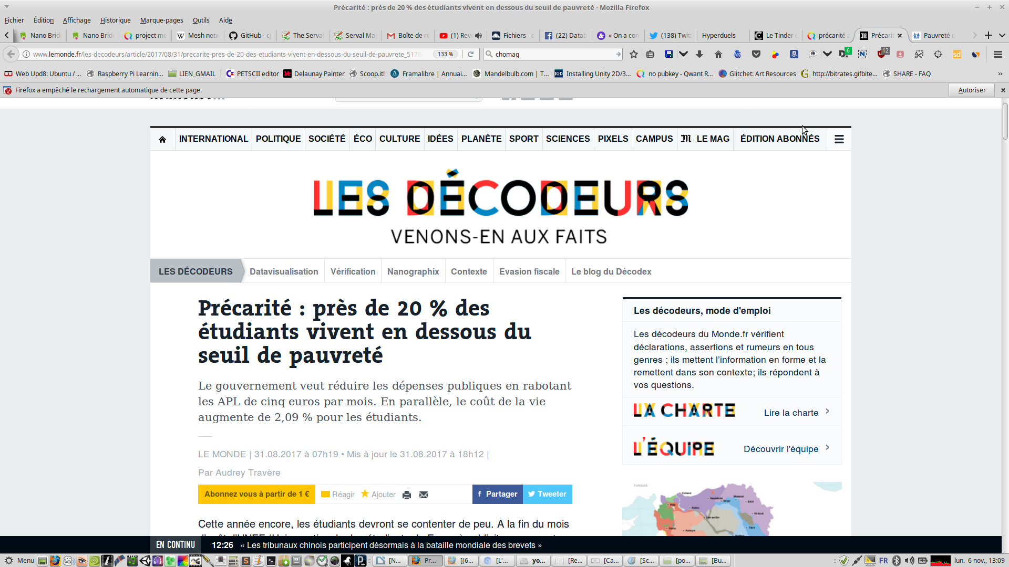Follow the Lire la charte link

pyautogui.click(x=791, y=413)
